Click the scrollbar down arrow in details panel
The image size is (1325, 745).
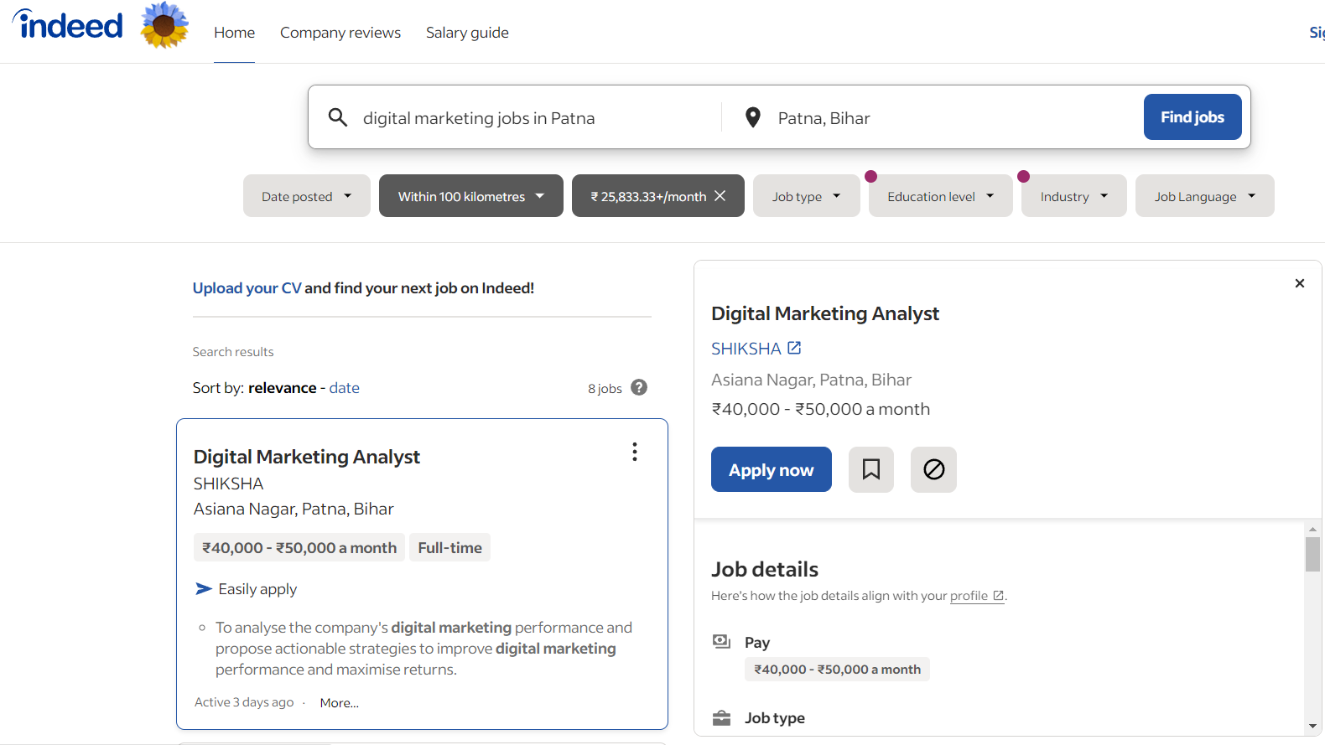coord(1312,727)
